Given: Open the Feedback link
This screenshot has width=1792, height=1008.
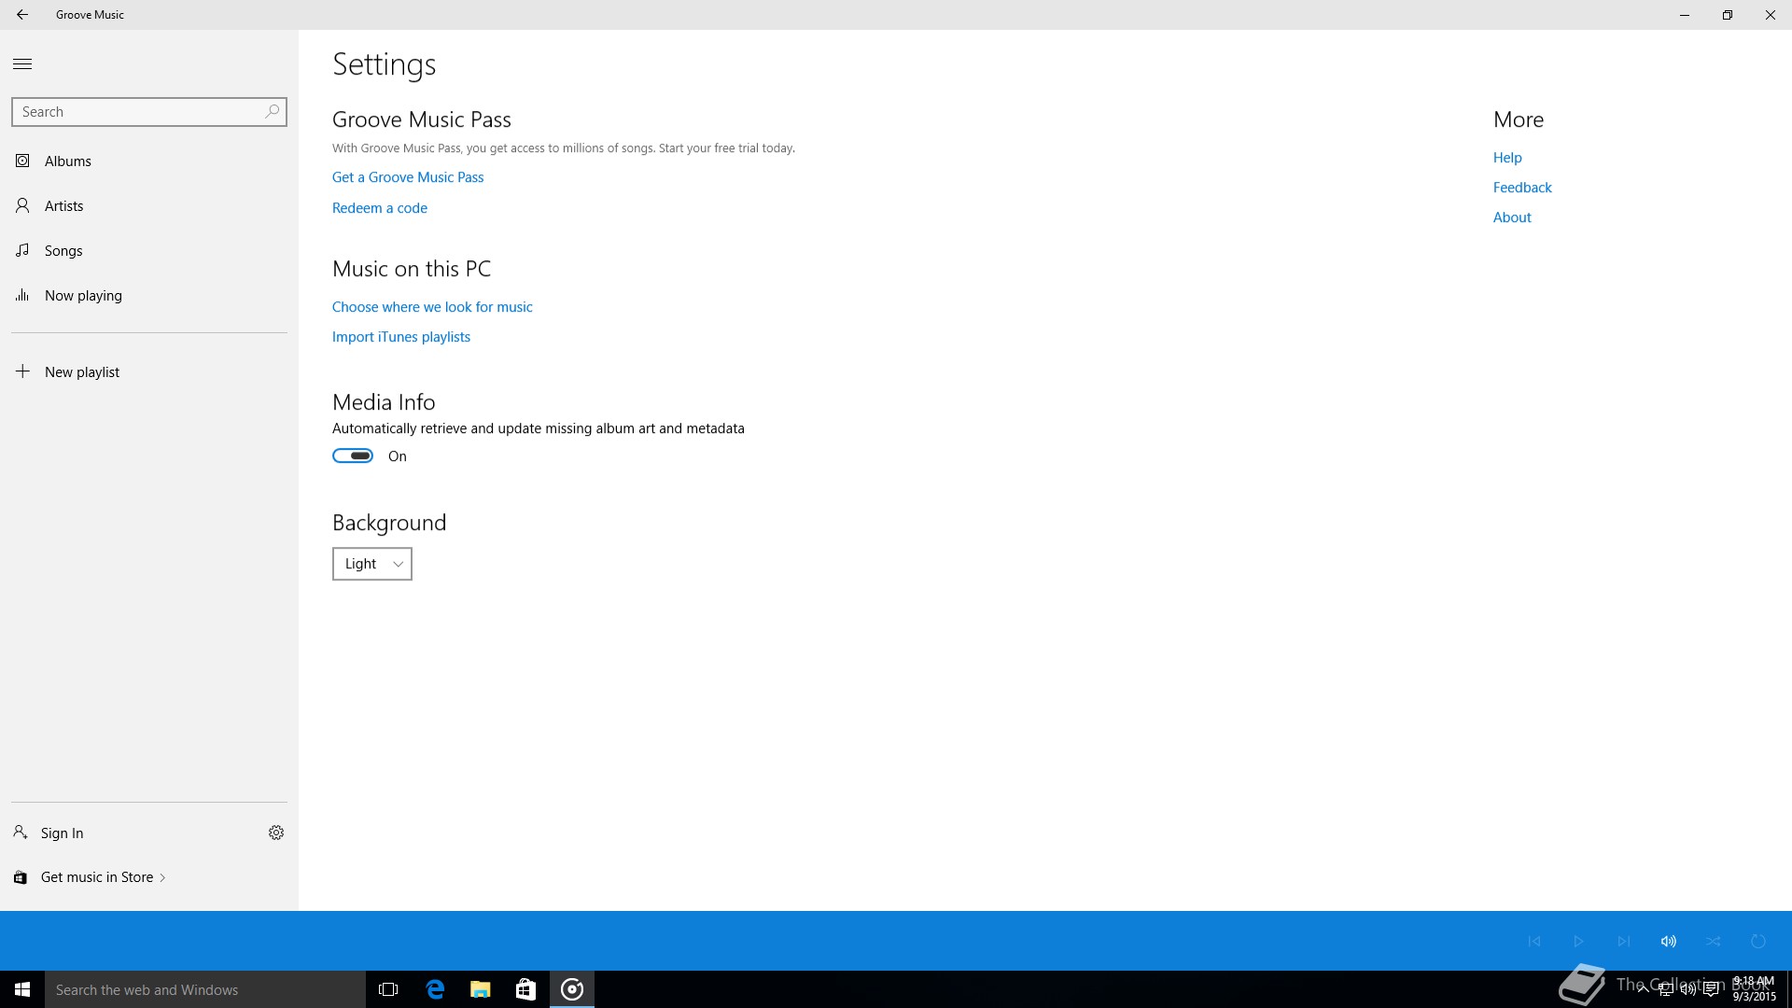Looking at the screenshot, I should (1522, 188).
